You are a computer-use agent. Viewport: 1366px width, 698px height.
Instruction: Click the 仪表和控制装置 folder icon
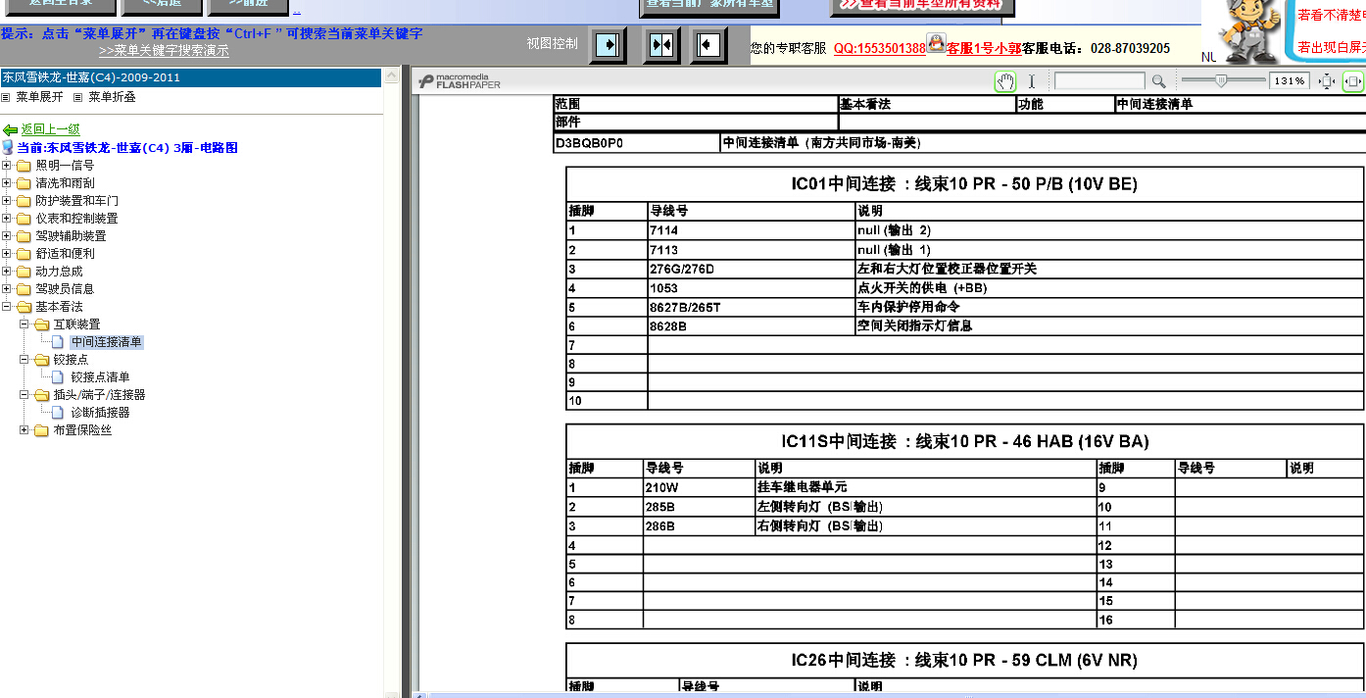tap(24, 219)
